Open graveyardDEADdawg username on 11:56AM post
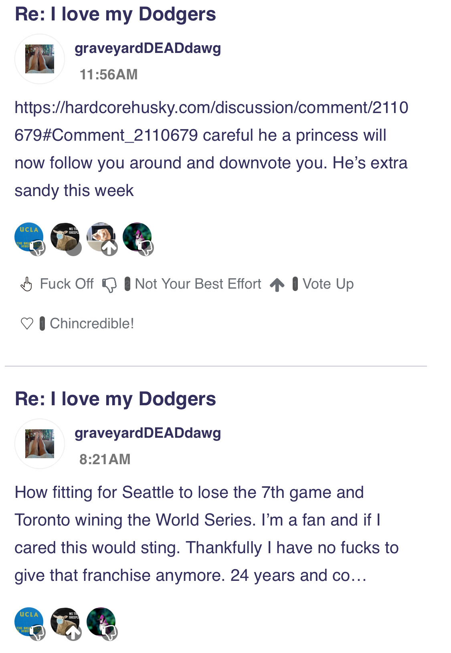Viewport: 451px width, 653px height. pos(148,48)
